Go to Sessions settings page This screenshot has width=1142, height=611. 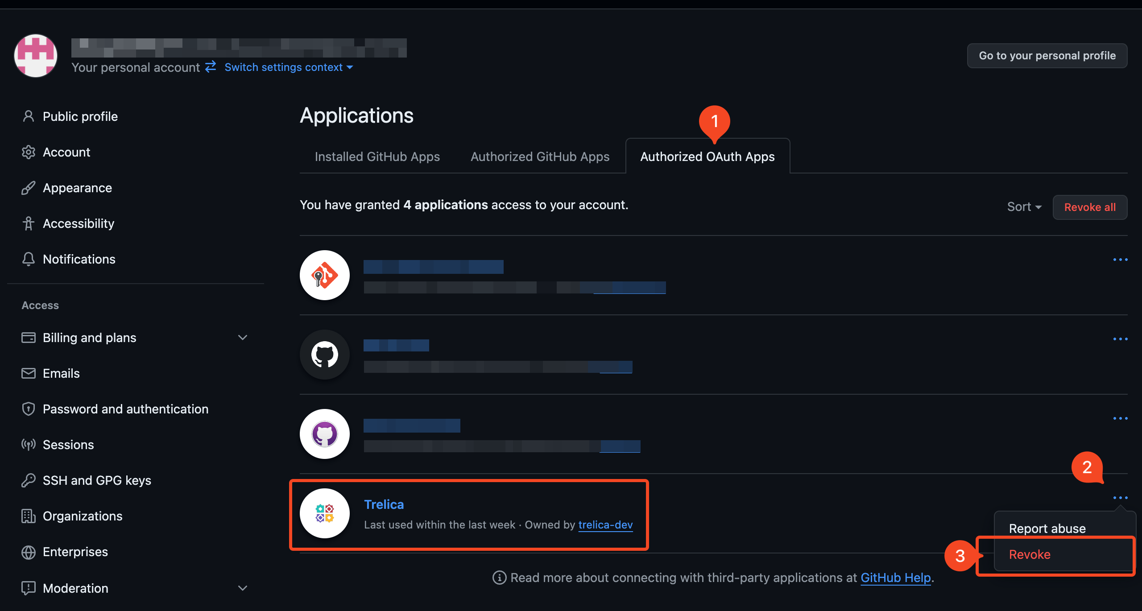pos(68,445)
